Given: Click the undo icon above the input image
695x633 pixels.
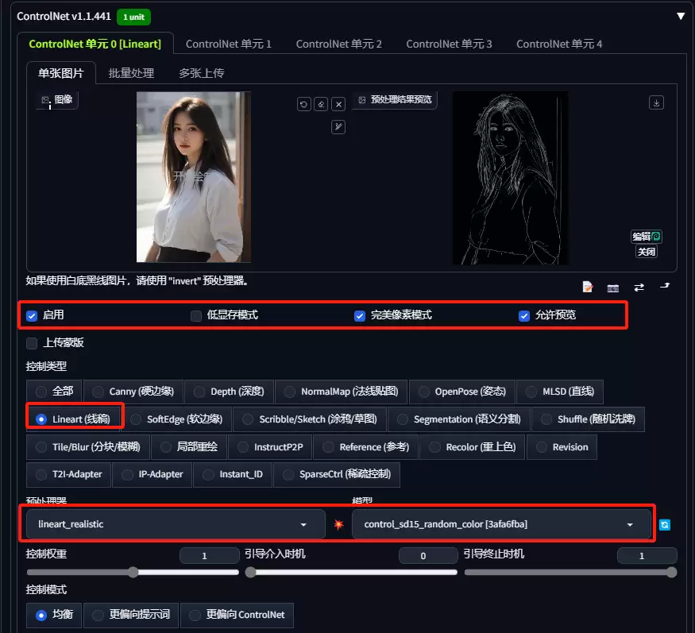Looking at the screenshot, I should pyautogui.click(x=303, y=104).
